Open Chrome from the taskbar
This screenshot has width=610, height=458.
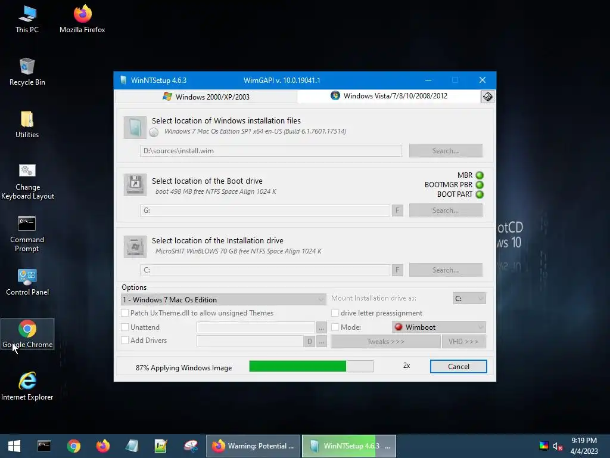[73, 446]
